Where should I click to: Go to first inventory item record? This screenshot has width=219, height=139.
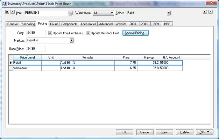(7, 12)
